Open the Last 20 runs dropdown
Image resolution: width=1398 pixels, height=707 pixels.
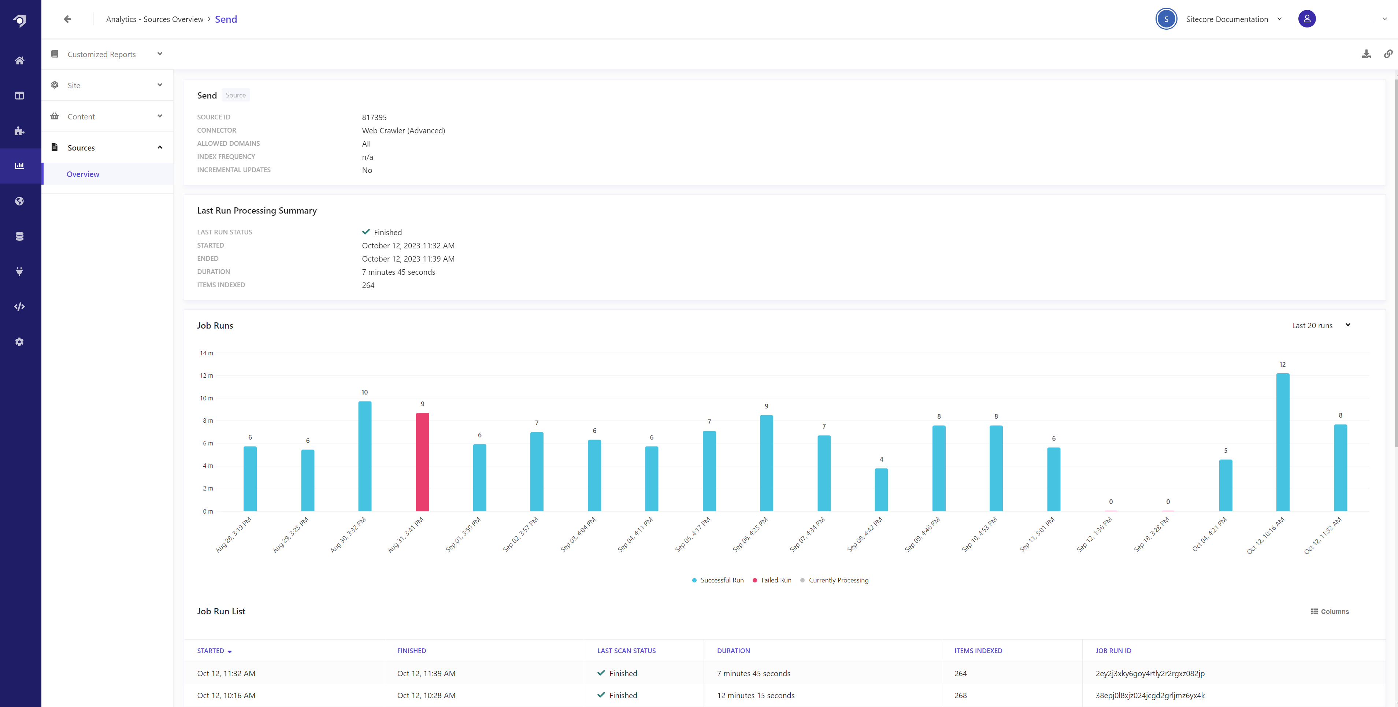(1321, 326)
